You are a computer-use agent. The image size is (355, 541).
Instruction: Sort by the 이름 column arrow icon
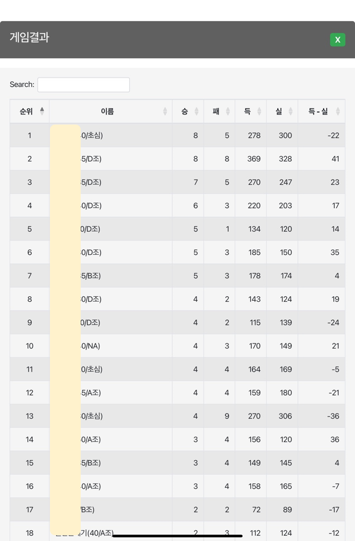165,111
